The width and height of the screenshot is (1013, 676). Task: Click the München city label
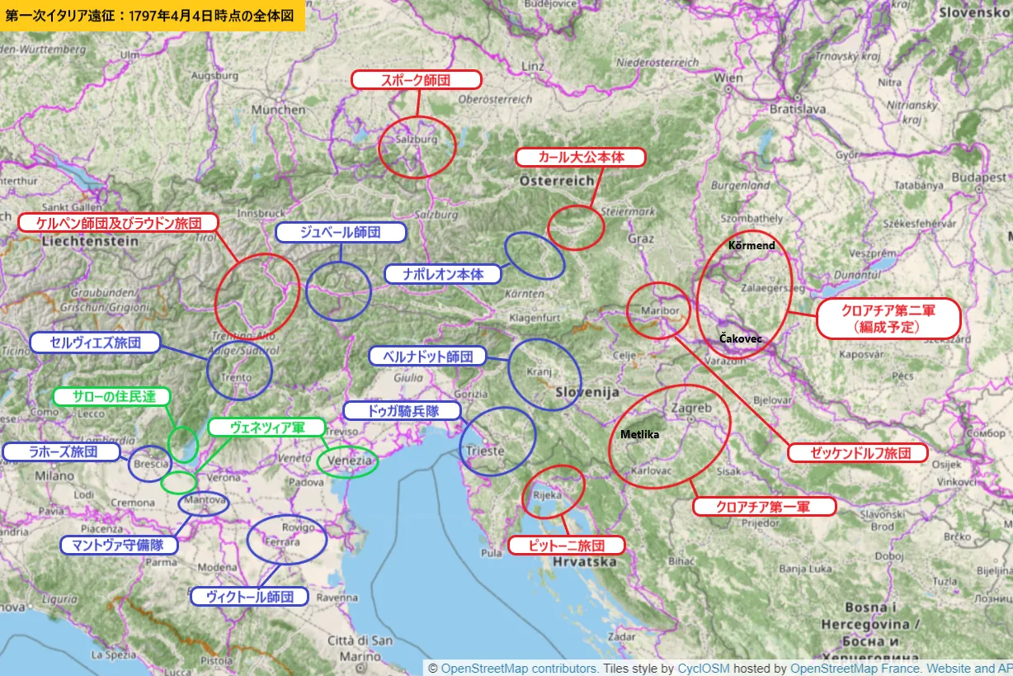pyautogui.click(x=279, y=109)
